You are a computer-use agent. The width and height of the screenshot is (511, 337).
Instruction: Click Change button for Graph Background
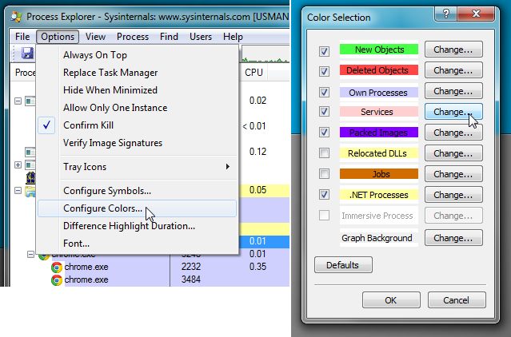[x=453, y=238]
